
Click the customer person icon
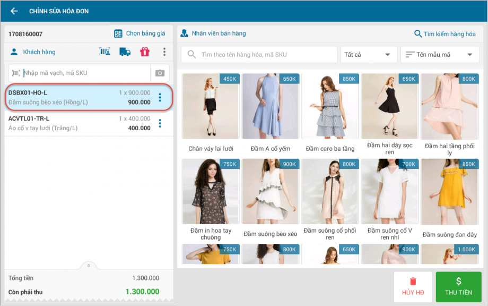[x=14, y=52]
